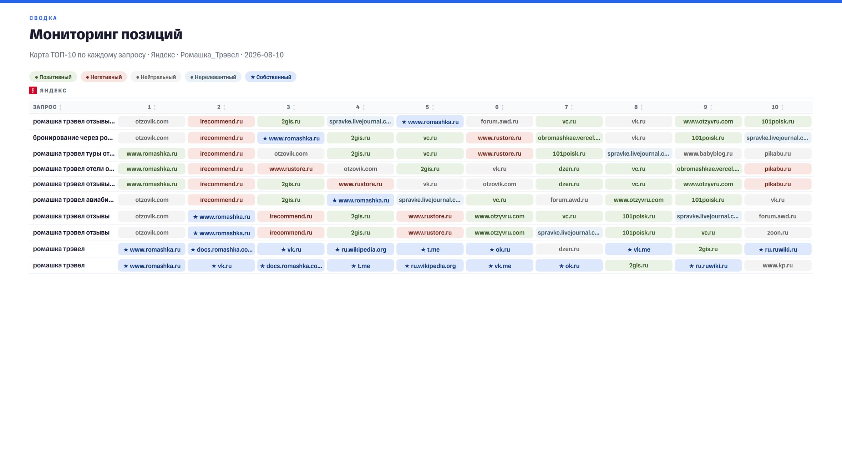Screen dimensions: 842x474
Task: Open obromashkae.vercel in 'бронирование через ро...' row
Action: (x=569, y=138)
